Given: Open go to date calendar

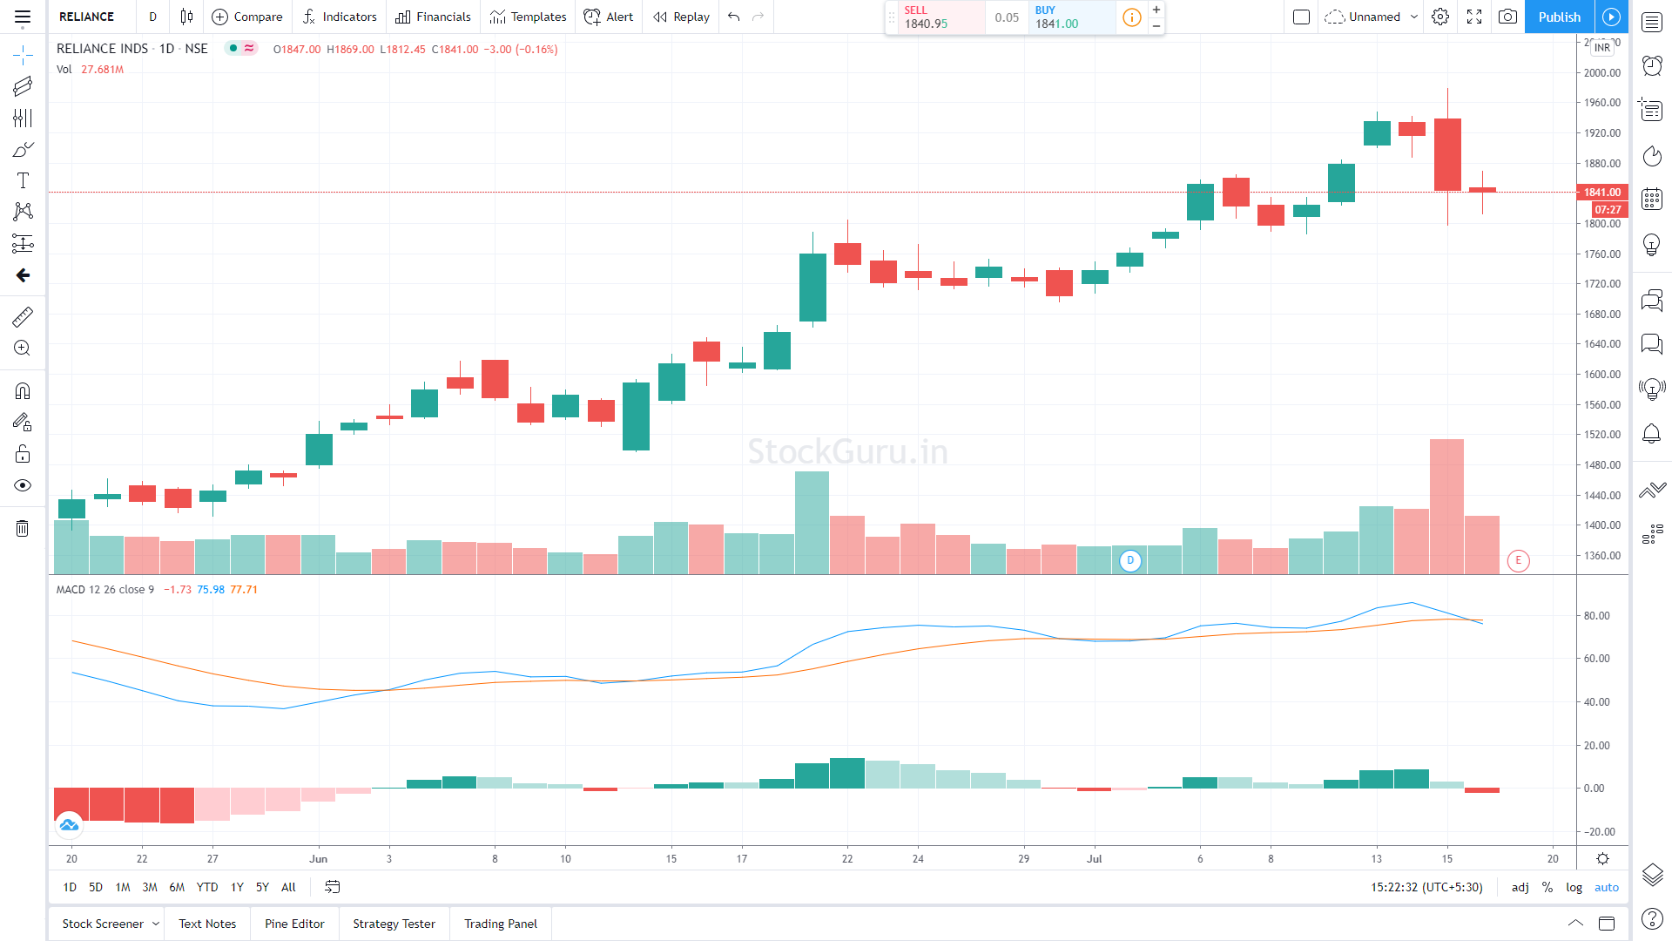Looking at the screenshot, I should pyautogui.click(x=333, y=887).
